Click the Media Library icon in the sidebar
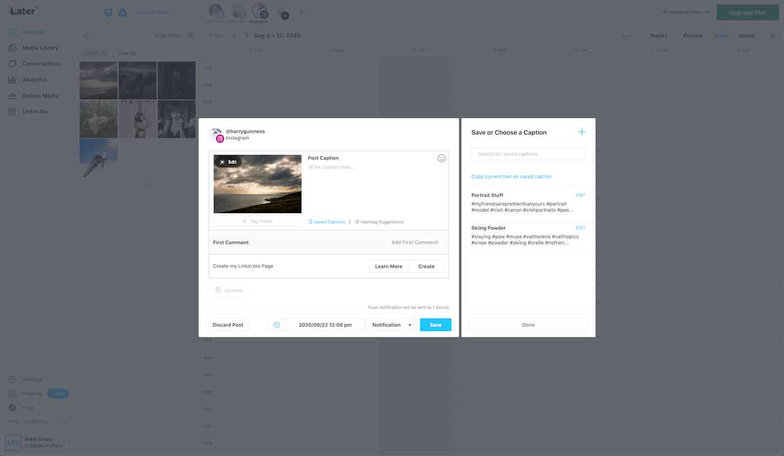 tap(12, 48)
